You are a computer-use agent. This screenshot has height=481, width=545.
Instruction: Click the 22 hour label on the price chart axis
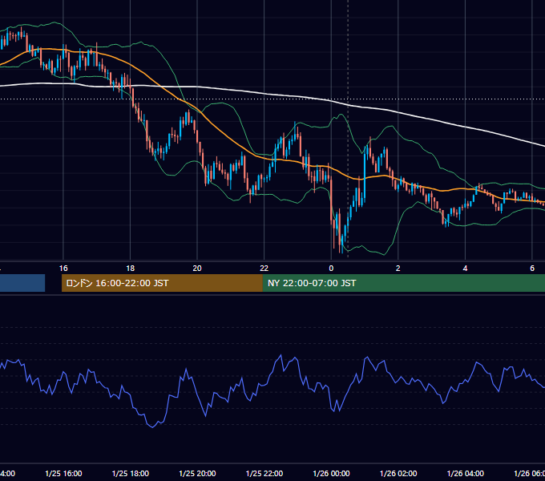[264, 269]
